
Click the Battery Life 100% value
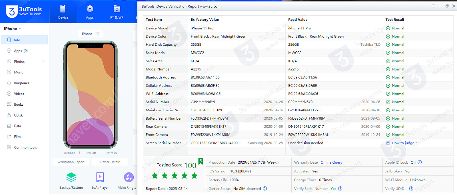234,180
